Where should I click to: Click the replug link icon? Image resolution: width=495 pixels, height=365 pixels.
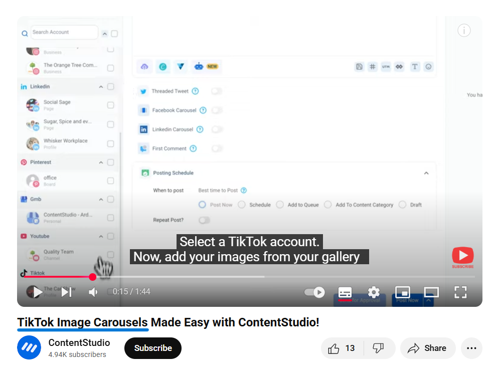399,67
